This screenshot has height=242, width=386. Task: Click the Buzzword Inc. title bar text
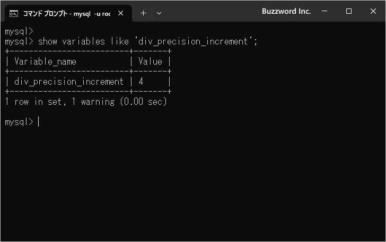286,11
